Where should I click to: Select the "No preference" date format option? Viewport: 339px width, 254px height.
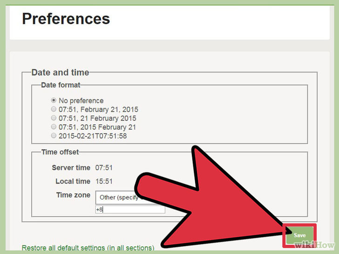click(54, 100)
